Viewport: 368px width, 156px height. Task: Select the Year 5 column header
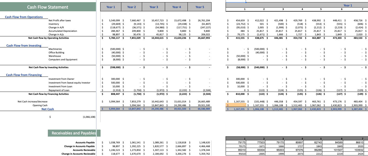[200, 7]
